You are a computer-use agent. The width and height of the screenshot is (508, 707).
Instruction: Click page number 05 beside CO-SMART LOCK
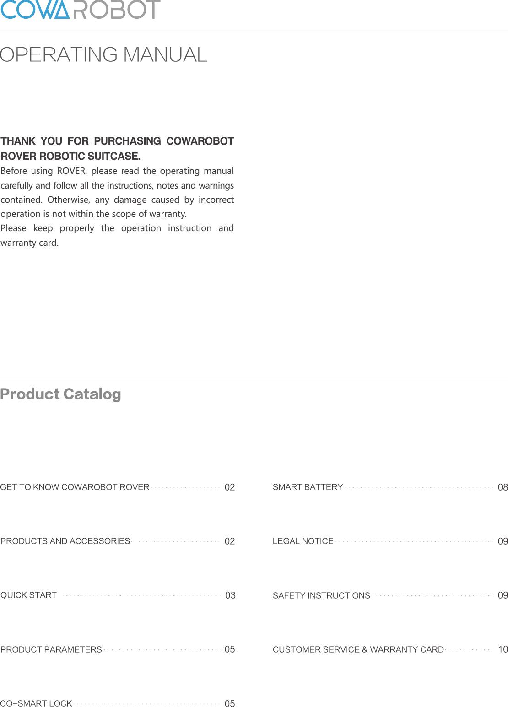coord(230,703)
